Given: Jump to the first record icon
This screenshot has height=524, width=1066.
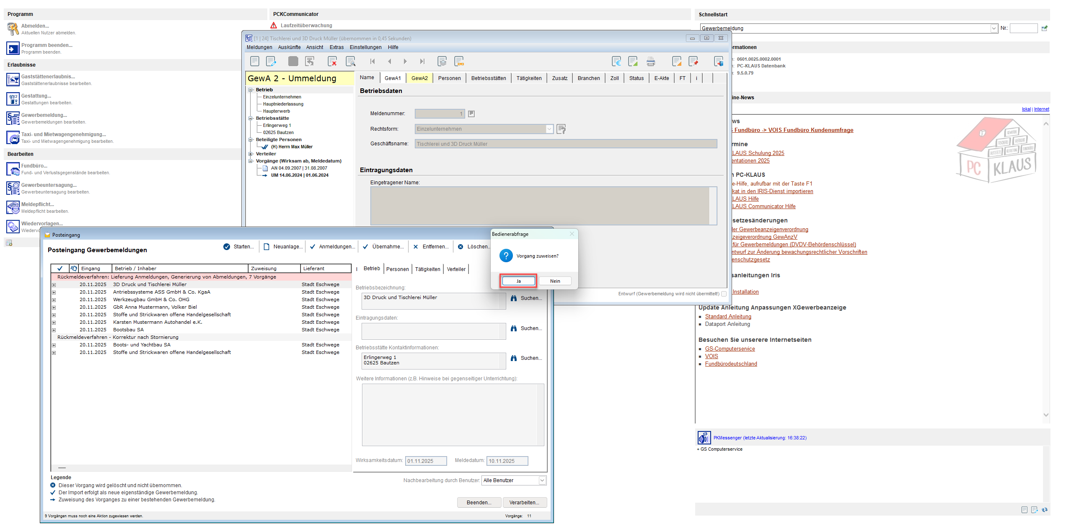Looking at the screenshot, I should pos(373,62).
